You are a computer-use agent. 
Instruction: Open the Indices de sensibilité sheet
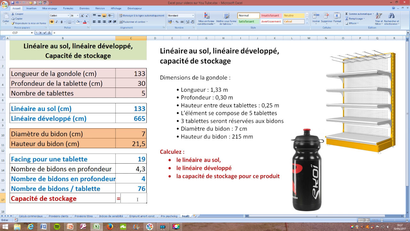tap(111, 216)
